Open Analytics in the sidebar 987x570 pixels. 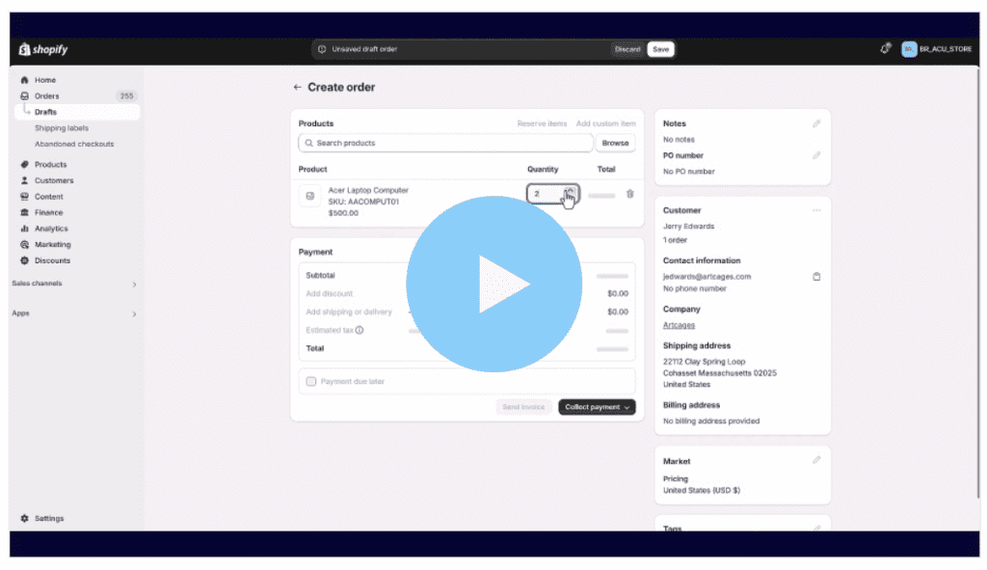tap(51, 229)
